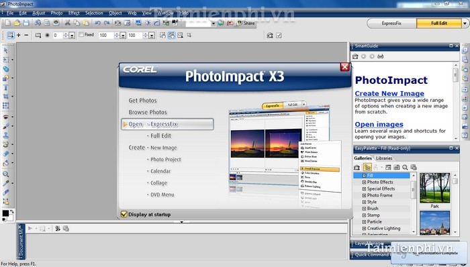Click the SmartGuide home icon
The width and height of the screenshot is (470, 267).
[355, 56]
